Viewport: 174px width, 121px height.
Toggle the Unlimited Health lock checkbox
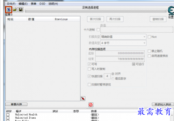[x=8, y=115]
